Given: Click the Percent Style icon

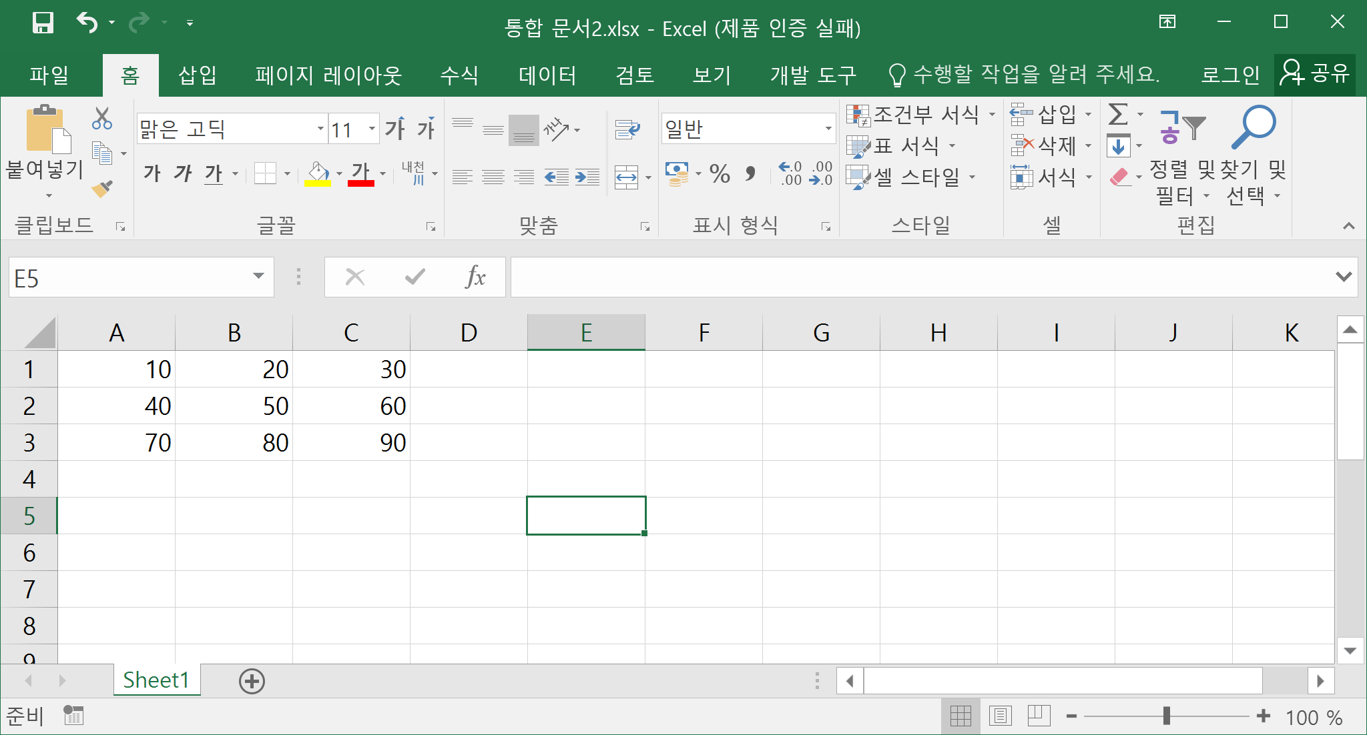Looking at the screenshot, I should [x=720, y=175].
